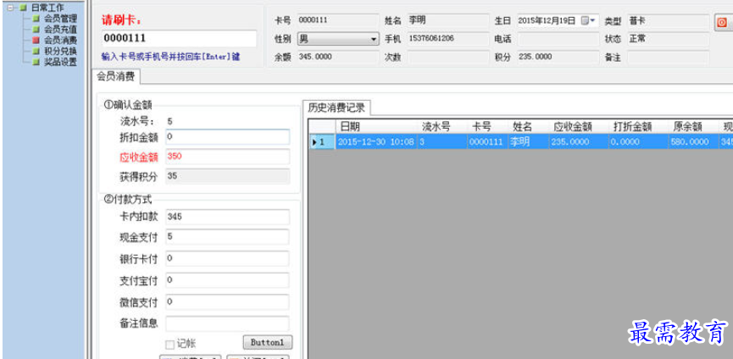Sort records by the 流水号 column header
733x359 pixels.
click(x=442, y=126)
